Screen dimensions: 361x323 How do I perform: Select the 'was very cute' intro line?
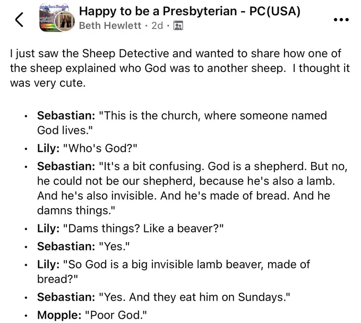pos(48,83)
